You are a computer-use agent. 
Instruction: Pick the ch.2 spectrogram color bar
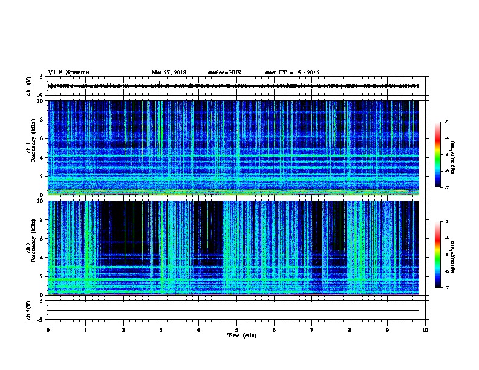[x=438, y=255]
